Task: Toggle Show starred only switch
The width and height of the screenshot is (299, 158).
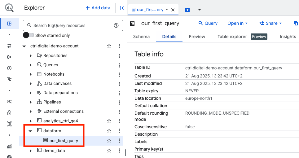Action: 29,35
